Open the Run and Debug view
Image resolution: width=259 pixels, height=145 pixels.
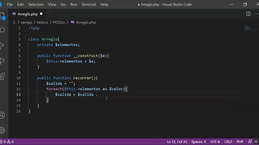[x=2, y=61]
